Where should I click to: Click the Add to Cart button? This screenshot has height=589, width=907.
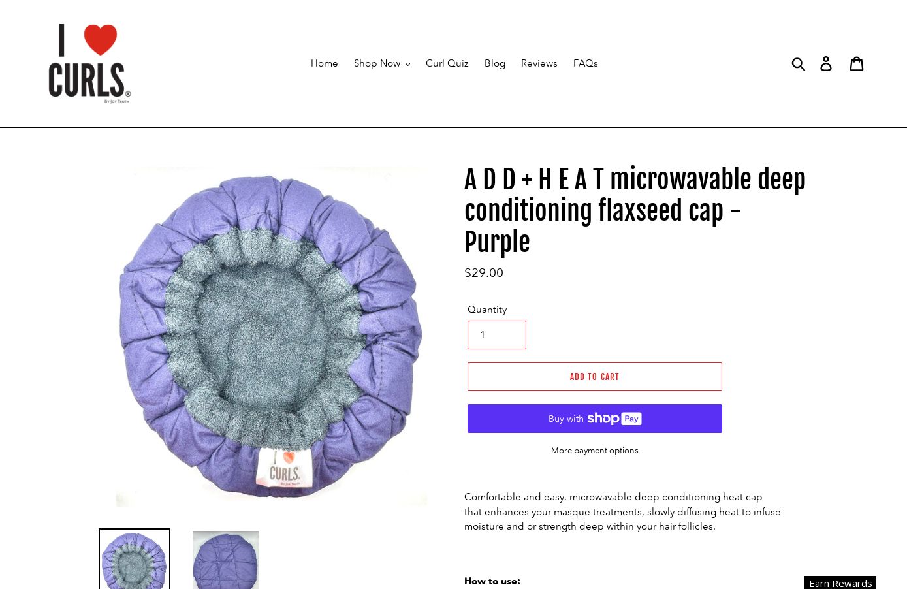(595, 377)
